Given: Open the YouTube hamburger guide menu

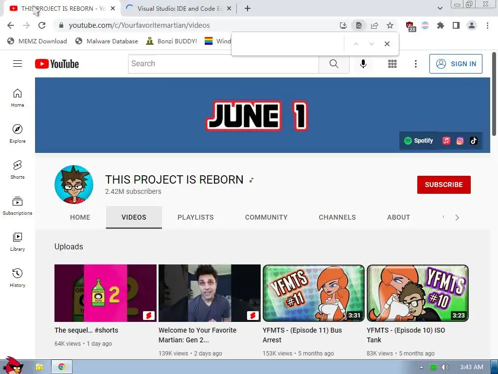Looking at the screenshot, I should point(18,64).
